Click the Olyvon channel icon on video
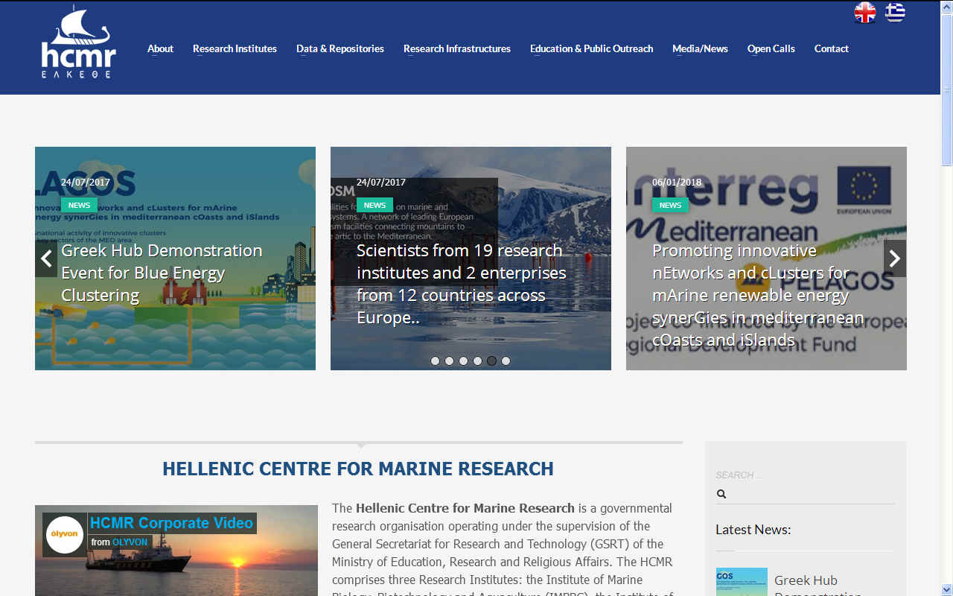 click(65, 535)
